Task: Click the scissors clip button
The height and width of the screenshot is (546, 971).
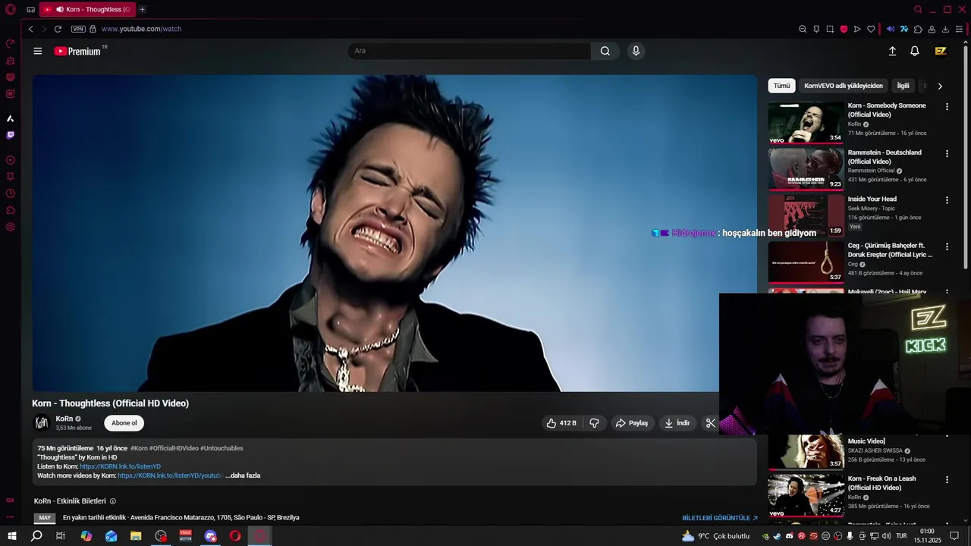Action: coord(710,423)
